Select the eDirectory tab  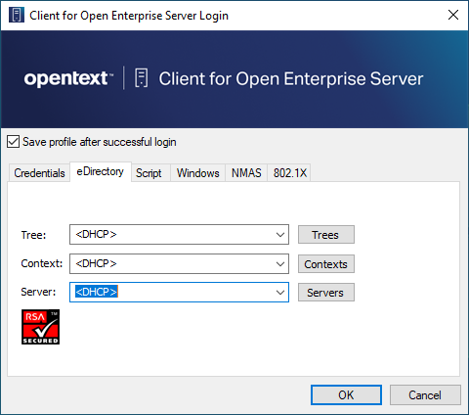[101, 171]
